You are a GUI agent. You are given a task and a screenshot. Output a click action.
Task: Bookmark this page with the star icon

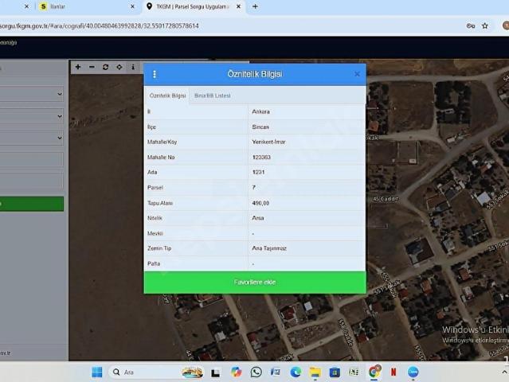pyautogui.click(x=485, y=26)
